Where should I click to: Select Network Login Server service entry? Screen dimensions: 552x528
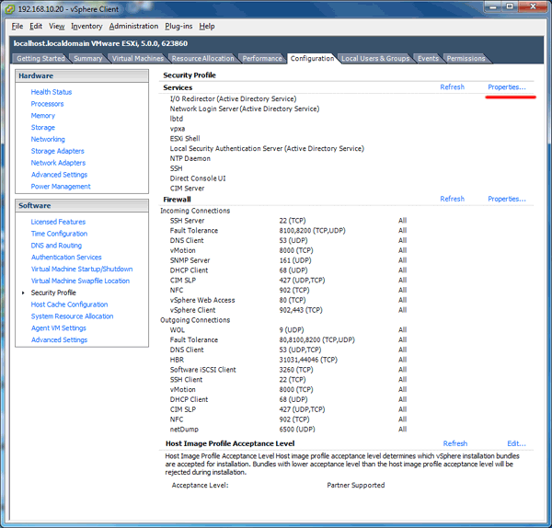[x=245, y=109]
